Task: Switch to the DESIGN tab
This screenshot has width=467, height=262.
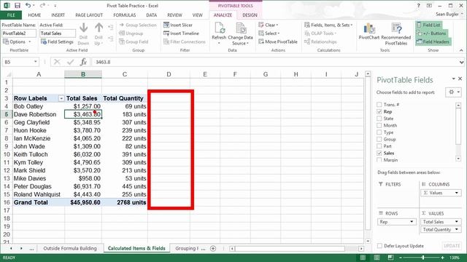Action: click(250, 15)
